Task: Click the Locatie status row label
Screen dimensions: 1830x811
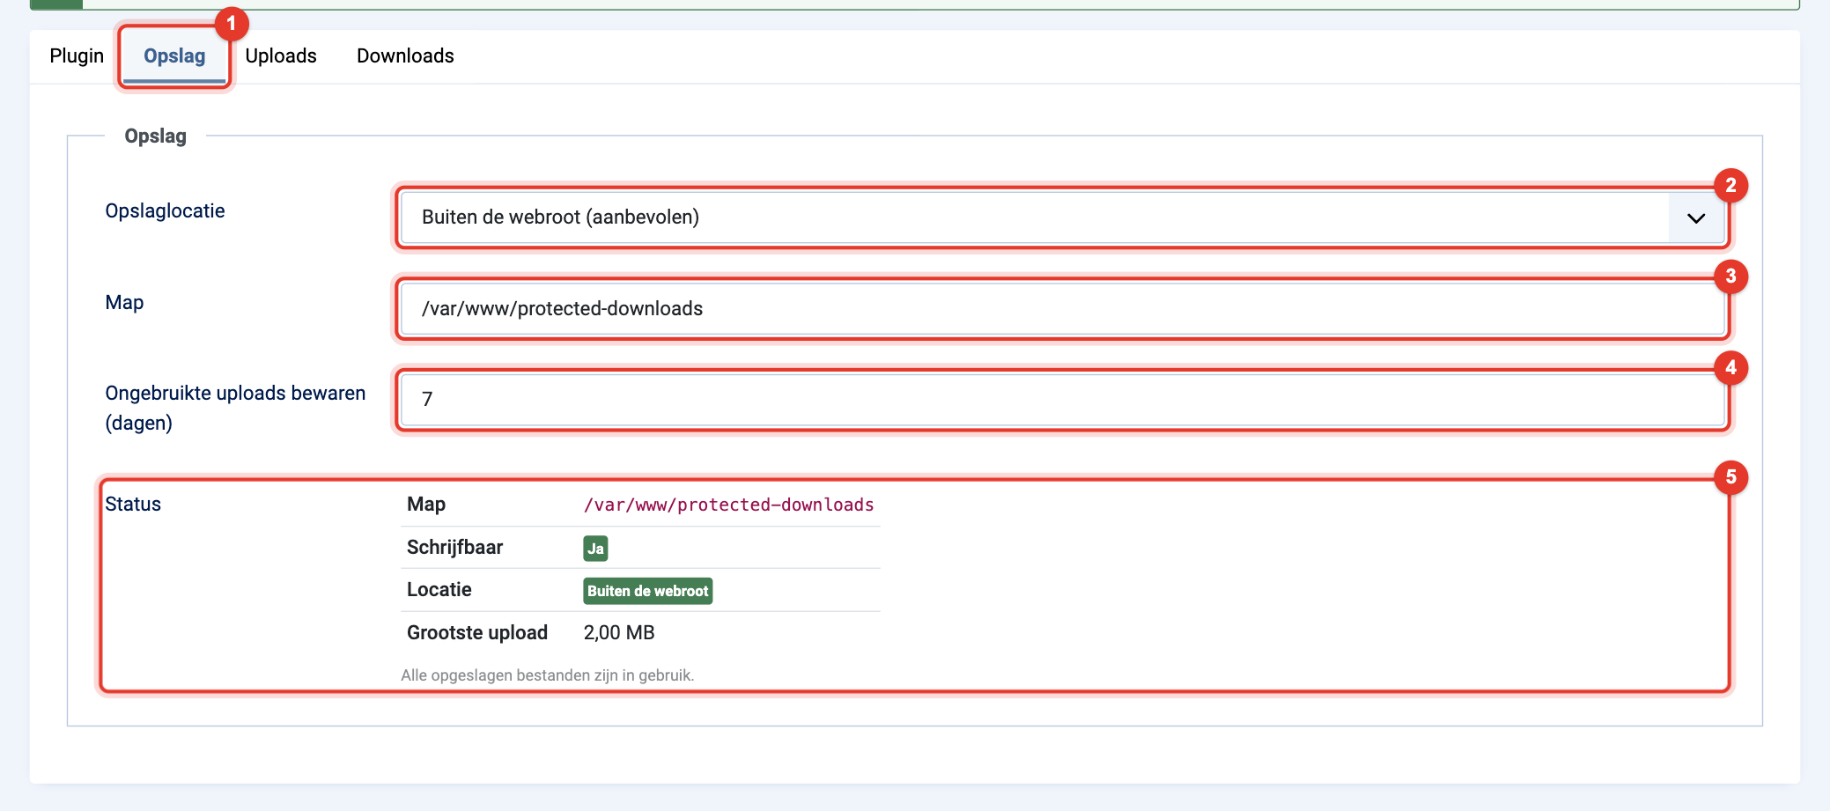Action: 439,590
